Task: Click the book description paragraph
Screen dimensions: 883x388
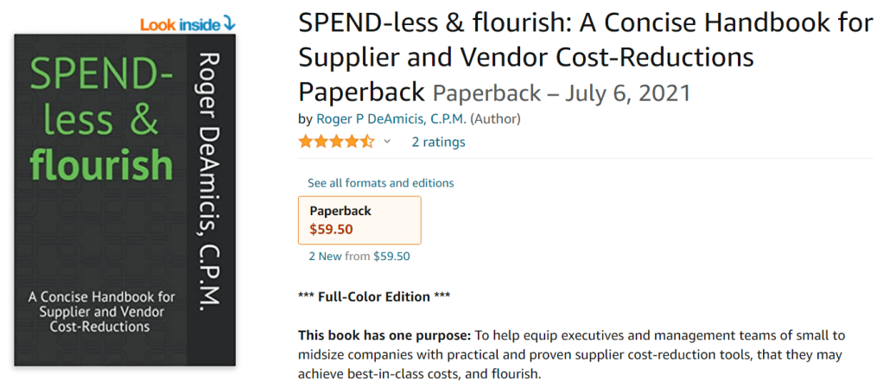Action: (x=570, y=354)
